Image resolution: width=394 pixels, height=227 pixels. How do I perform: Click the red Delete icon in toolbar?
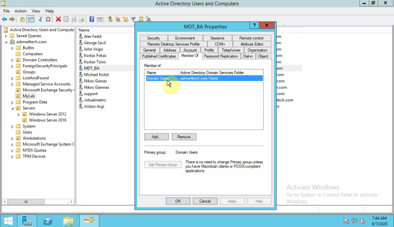pos(58,19)
